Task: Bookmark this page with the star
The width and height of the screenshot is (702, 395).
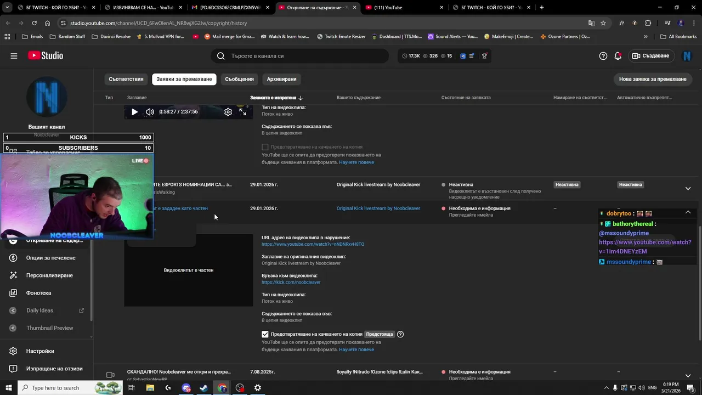Action: [603, 23]
